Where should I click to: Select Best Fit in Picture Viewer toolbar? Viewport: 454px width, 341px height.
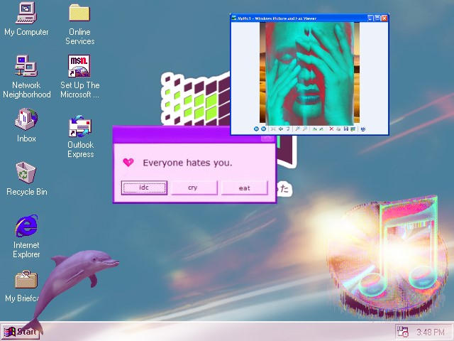[272, 129]
